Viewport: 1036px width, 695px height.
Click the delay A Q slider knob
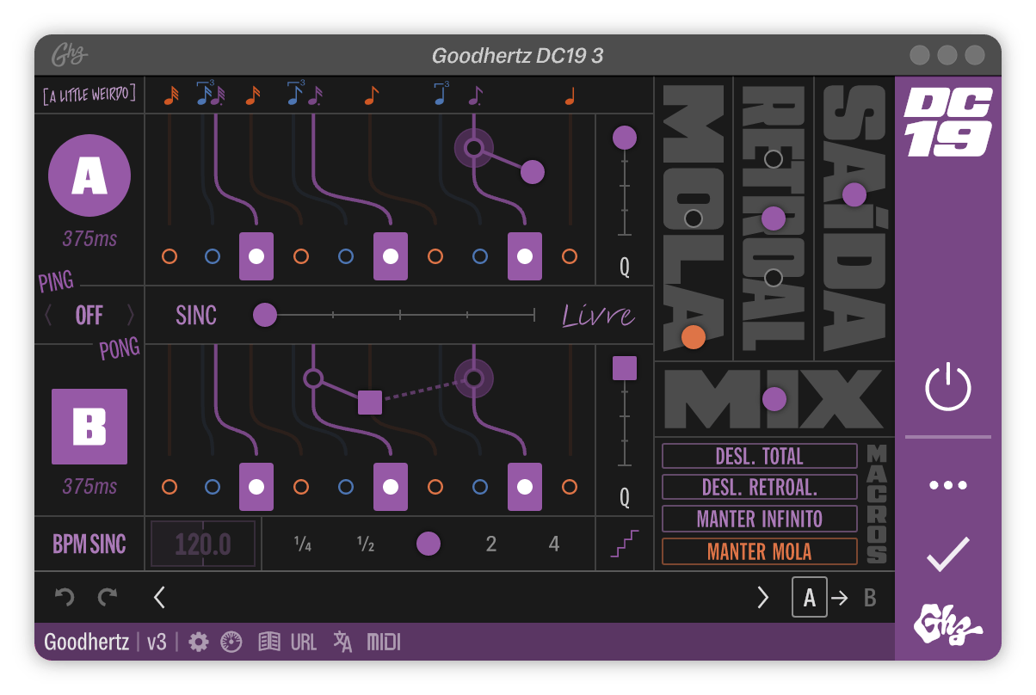tap(625, 138)
